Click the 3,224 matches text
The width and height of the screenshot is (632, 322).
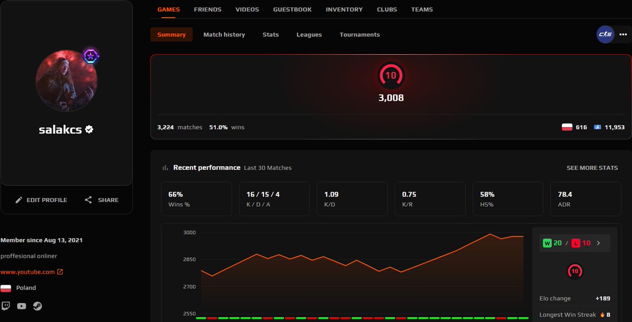pyautogui.click(x=180, y=128)
